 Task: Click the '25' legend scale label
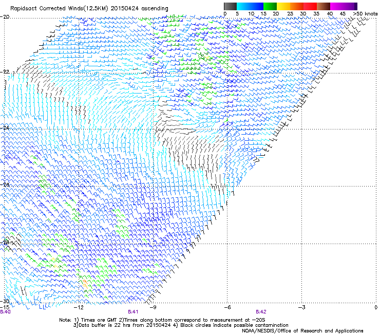(x=290, y=13)
